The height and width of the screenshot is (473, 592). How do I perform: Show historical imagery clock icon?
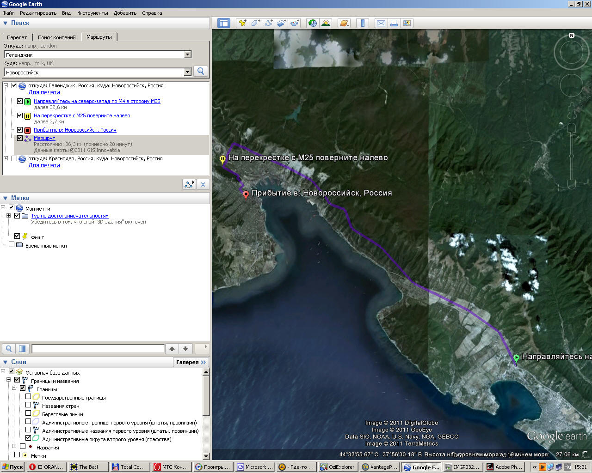point(313,23)
